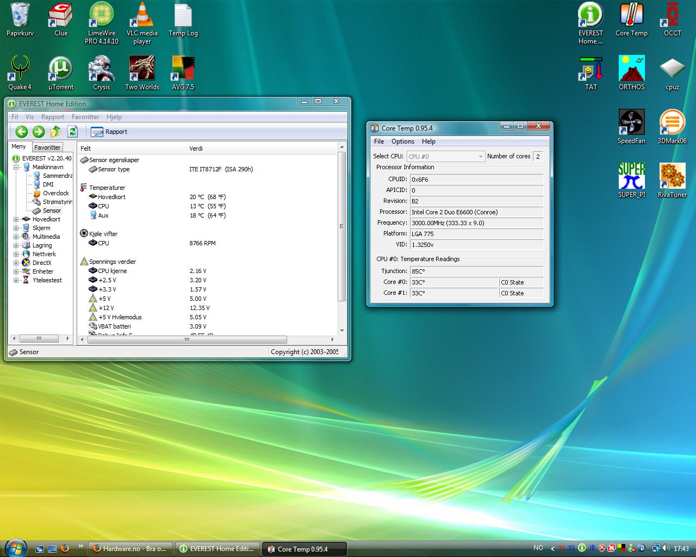Click the SpeedFan desktop icon
Viewport: 696px width, 557px height.
pyautogui.click(x=631, y=127)
